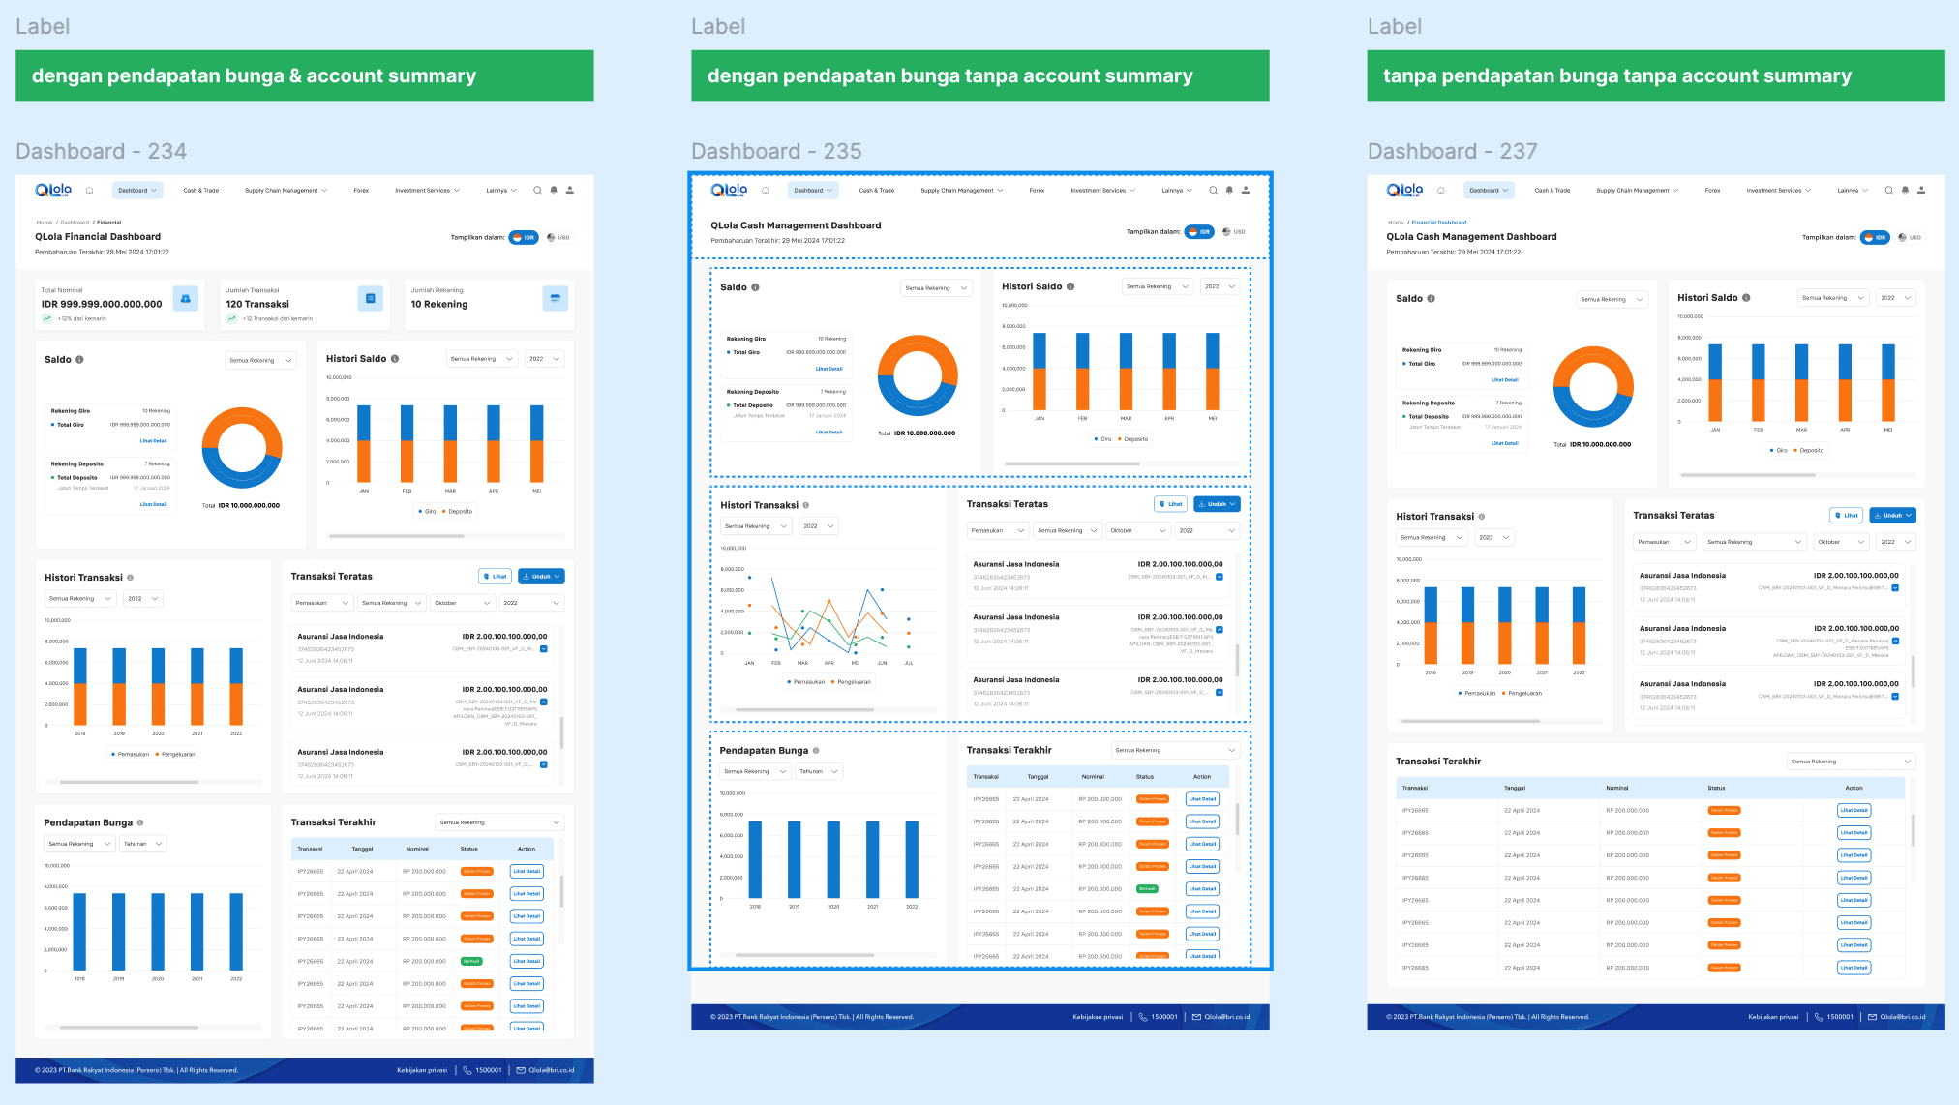Click Rekening Giro Lihat Detail in Dashboard 235
Image resolution: width=1959 pixels, height=1105 pixels.
829,369
